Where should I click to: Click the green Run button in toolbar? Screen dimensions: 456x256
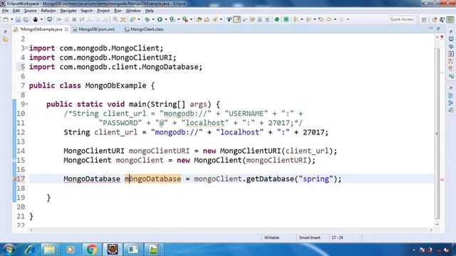pos(160,19)
